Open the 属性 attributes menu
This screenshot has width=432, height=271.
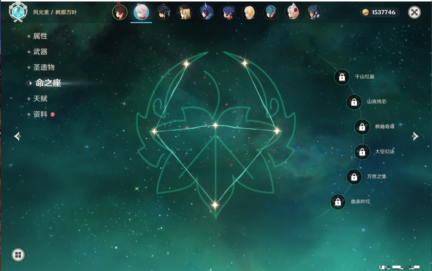click(40, 36)
